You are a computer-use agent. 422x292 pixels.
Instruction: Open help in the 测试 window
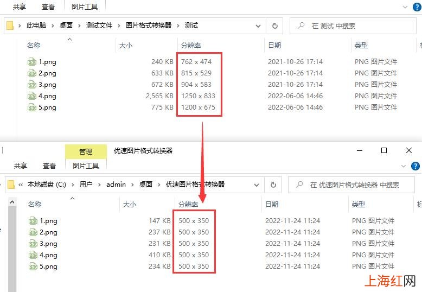click(x=417, y=7)
